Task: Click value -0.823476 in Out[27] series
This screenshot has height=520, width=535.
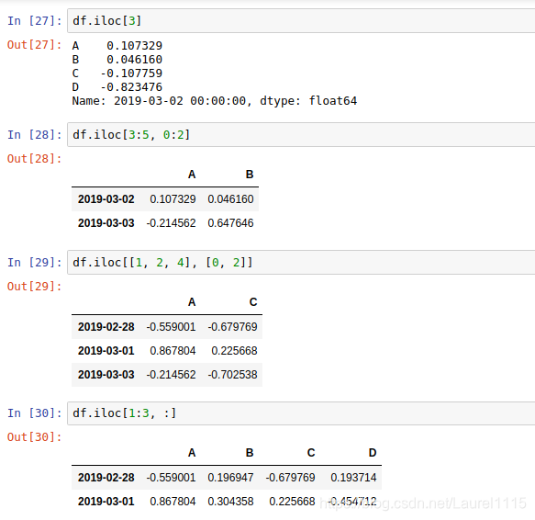Action: click(x=131, y=87)
